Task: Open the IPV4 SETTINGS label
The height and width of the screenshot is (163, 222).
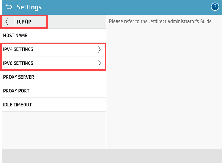Action: pos(18,49)
